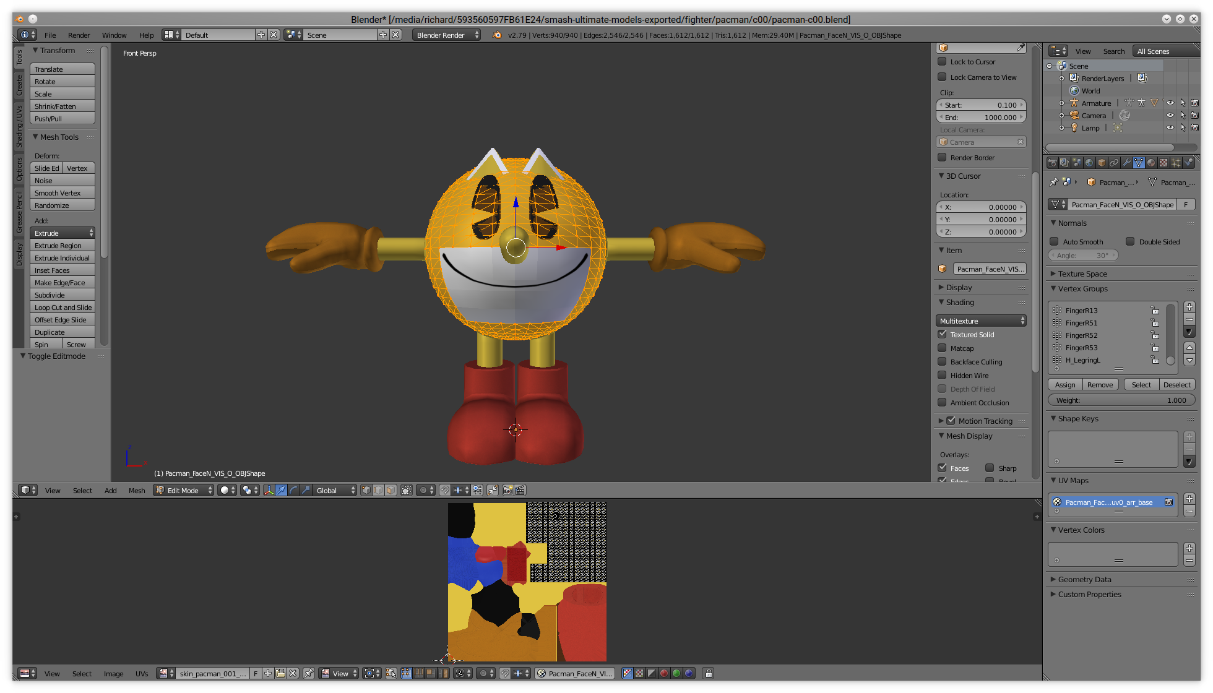Enable Ambient Occlusion checkbox
This screenshot has height=693, width=1213.
click(x=942, y=402)
